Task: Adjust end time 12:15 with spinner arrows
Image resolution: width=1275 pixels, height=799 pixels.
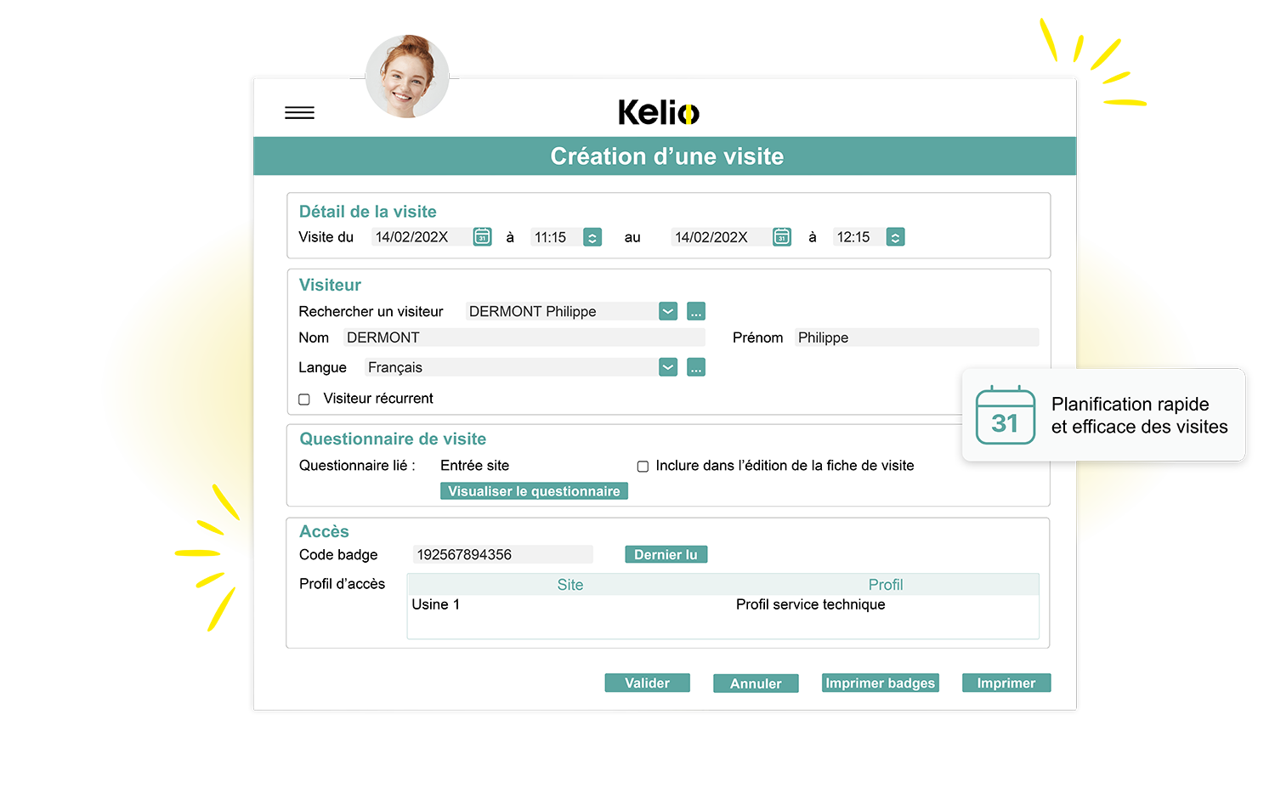Action: tap(895, 237)
